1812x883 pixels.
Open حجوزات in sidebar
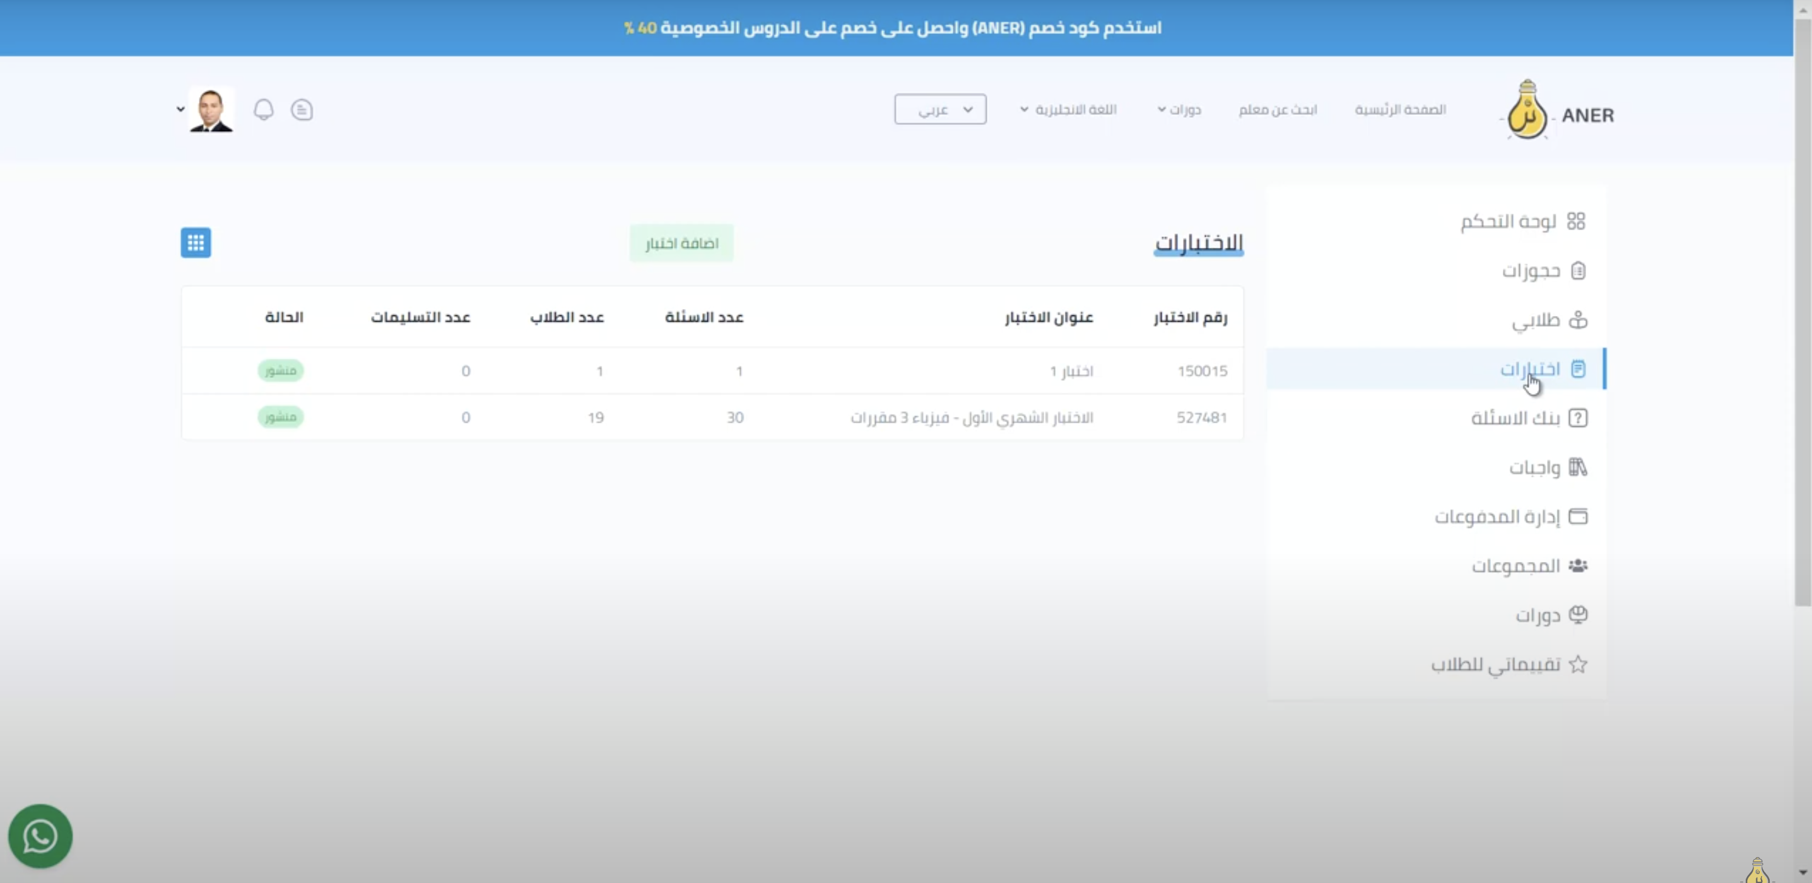pyautogui.click(x=1531, y=271)
